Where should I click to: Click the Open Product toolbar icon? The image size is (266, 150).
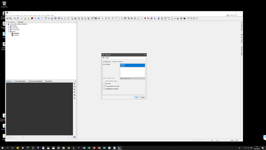(7, 19)
